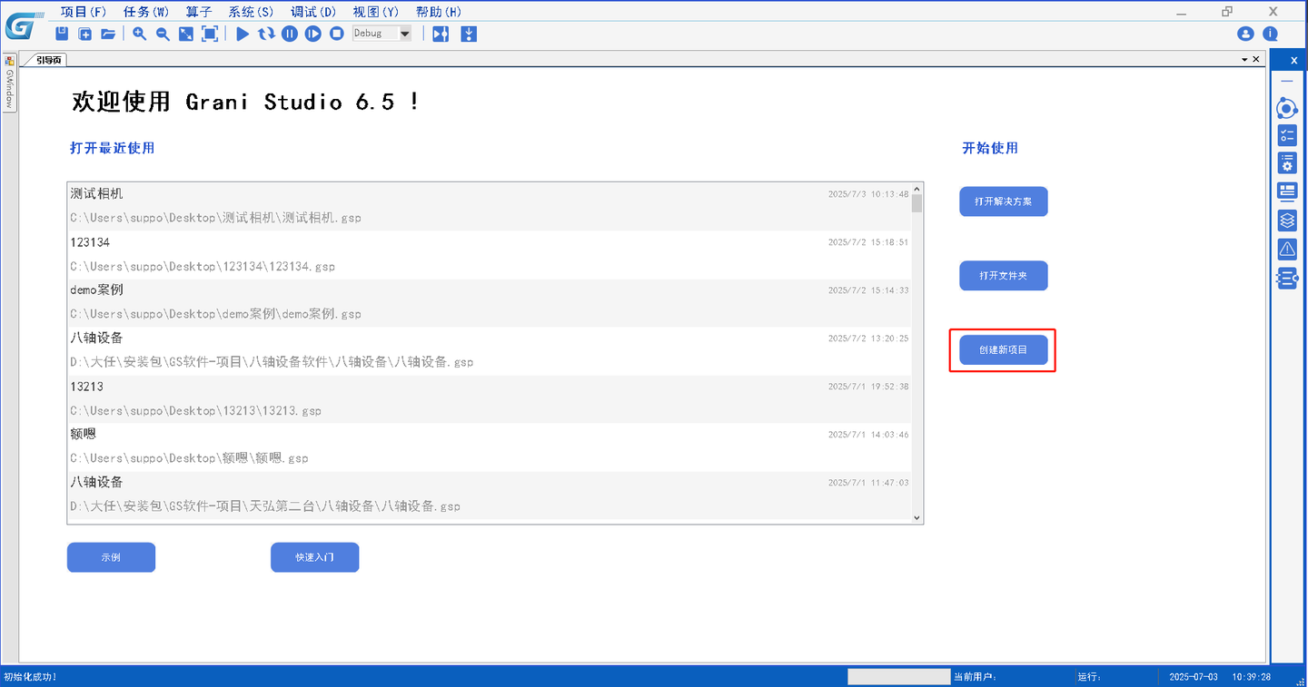The height and width of the screenshot is (687, 1308).
Task: Open the layout panel sidebar icon
Action: pyautogui.click(x=1287, y=191)
